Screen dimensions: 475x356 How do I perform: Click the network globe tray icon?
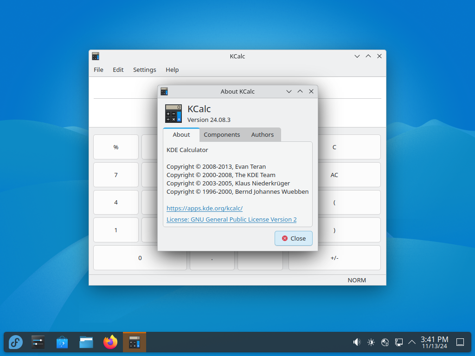[385, 343]
